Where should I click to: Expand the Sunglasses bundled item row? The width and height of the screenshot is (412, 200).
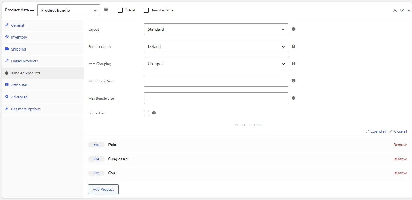pyautogui.click(x=248, y=159)
